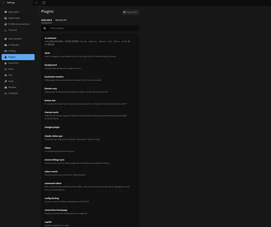Click the search magnifier icon
This screenshot has width=271, height=227.
pos(45,28)
